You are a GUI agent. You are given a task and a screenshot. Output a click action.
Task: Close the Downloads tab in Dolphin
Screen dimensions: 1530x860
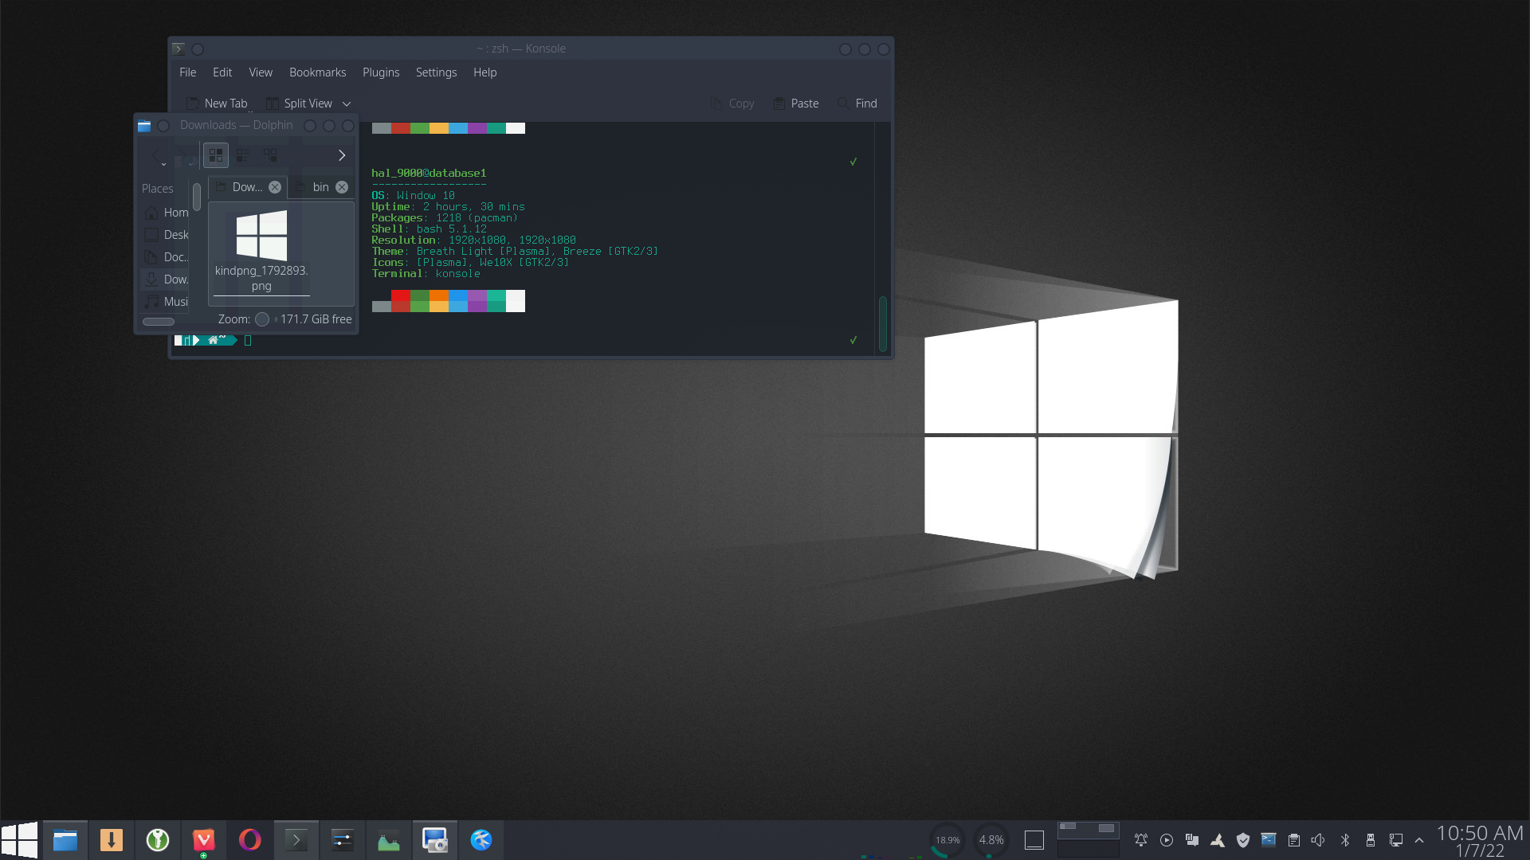(275, 187)
